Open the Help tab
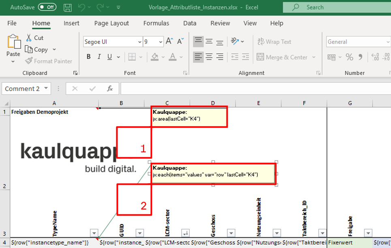Viewport: 391px width, 248px height. (x=277, y=23)
